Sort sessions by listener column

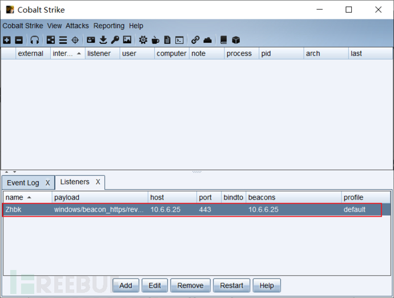tap(102, 53)
